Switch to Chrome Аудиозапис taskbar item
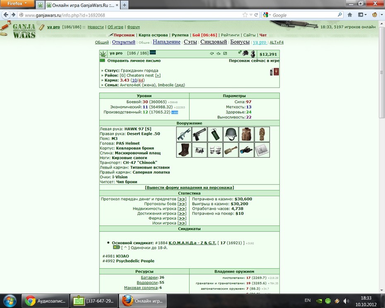 click(45, 301)
